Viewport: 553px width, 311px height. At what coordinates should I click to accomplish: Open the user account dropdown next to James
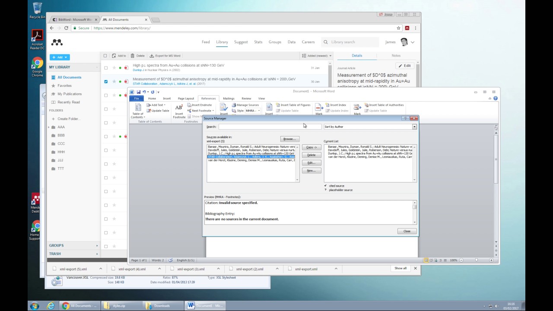click(x=413, y=42)
